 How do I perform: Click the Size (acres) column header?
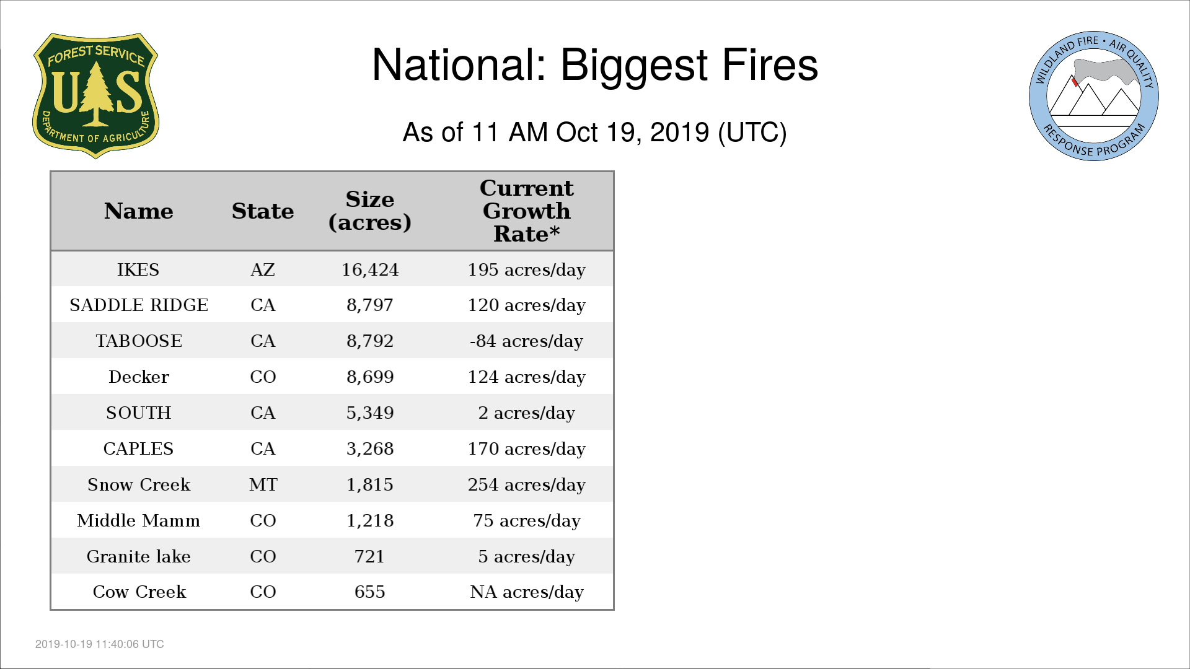[x=370, y=211]
